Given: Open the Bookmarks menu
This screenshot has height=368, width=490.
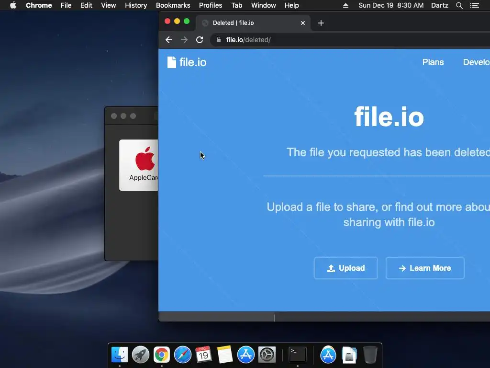Looking at the screenshot, I should pyautogui.click(x=173, y=5).
